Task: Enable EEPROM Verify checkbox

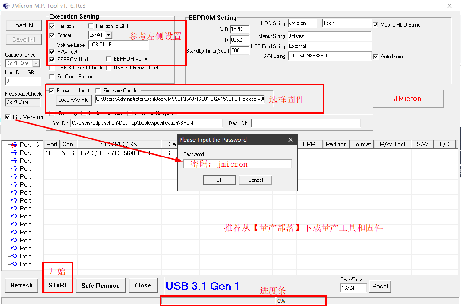Action: [108, 59]
